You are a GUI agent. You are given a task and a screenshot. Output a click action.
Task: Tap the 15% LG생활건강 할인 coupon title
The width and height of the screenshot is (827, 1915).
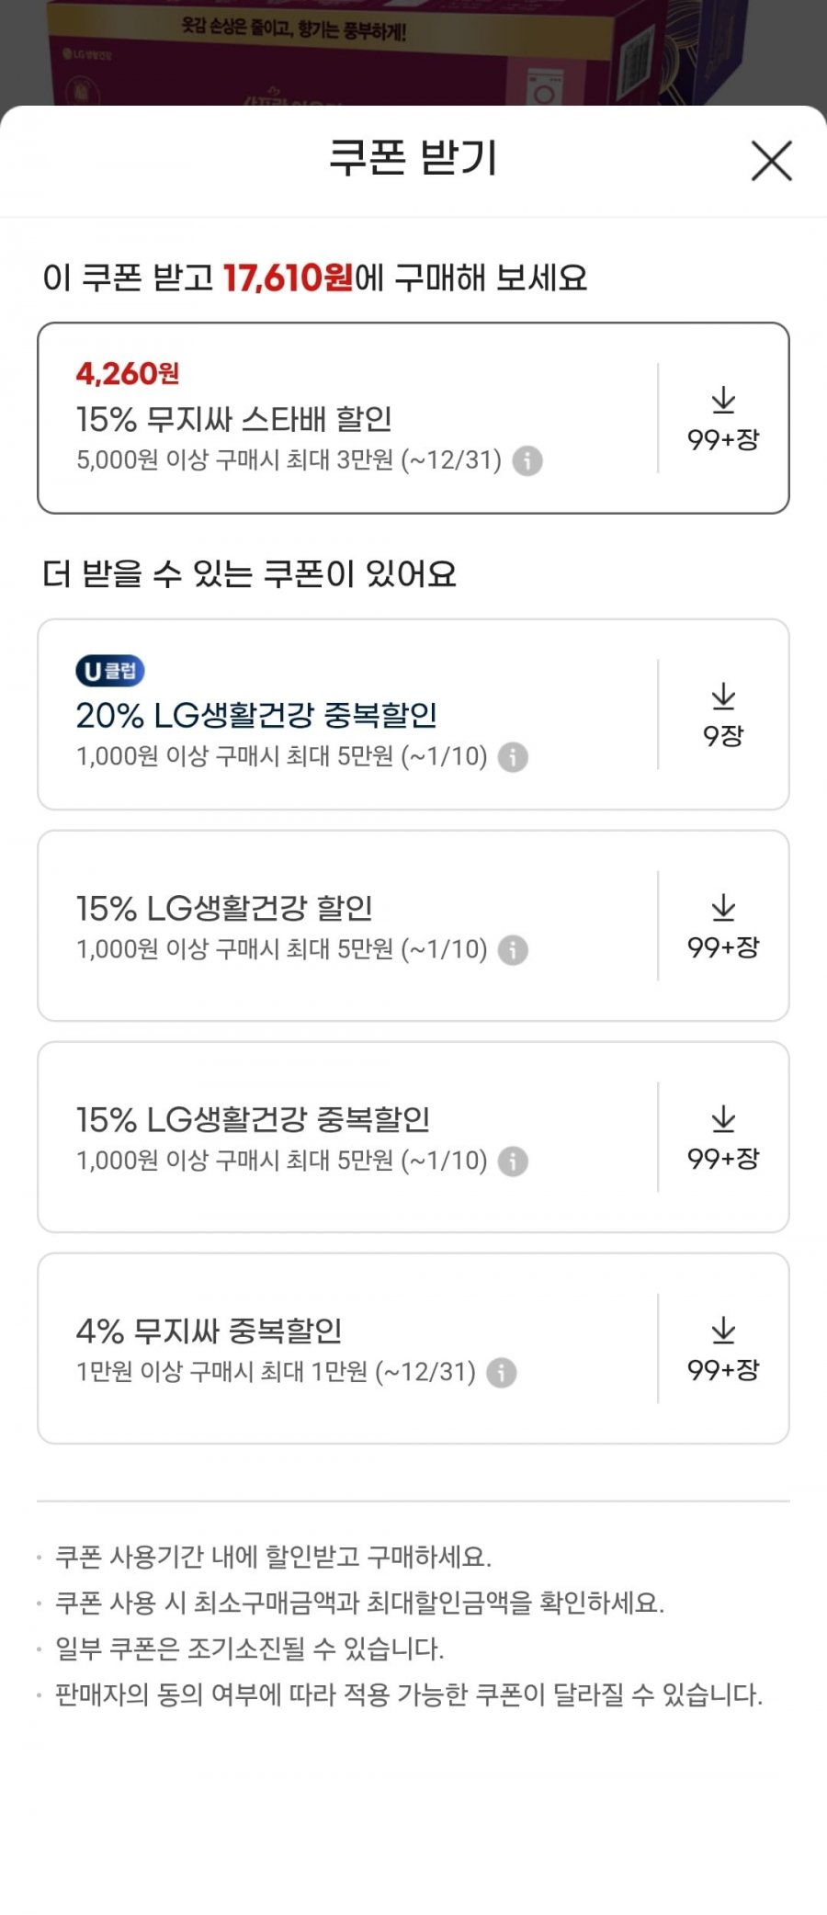coord(224,909)
